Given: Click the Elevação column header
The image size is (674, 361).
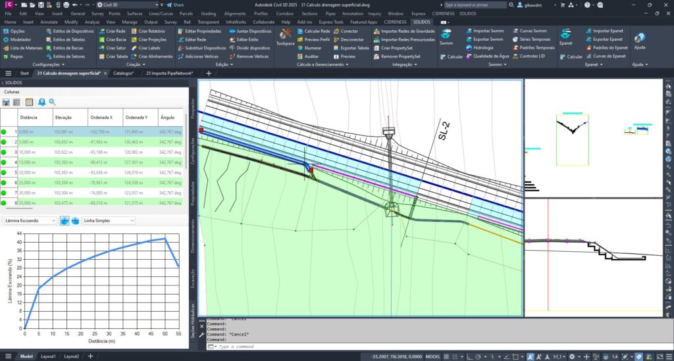Looking at the screenshot, I should (70, 117).
